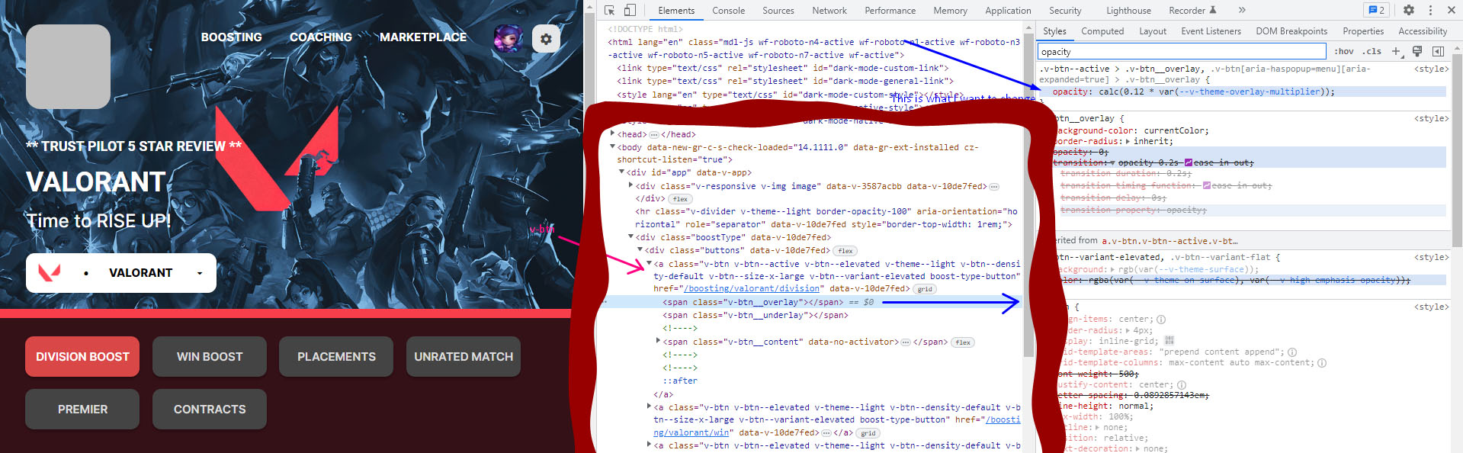Toggle the rendering emulations paintbrush icon
Screen dimensions: 1463x453
[1417, 51]
